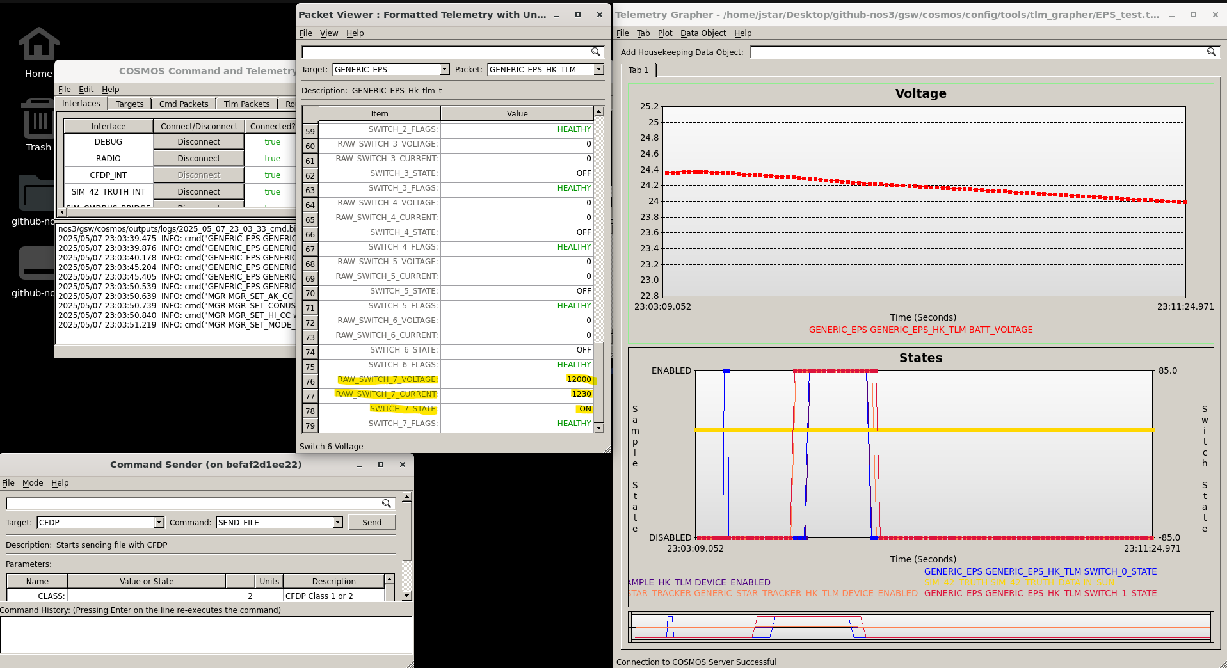The width and height of the screenshot is (1227, 668).
Task: Disconnect the DEBUG interface
Action: (199, 142)
